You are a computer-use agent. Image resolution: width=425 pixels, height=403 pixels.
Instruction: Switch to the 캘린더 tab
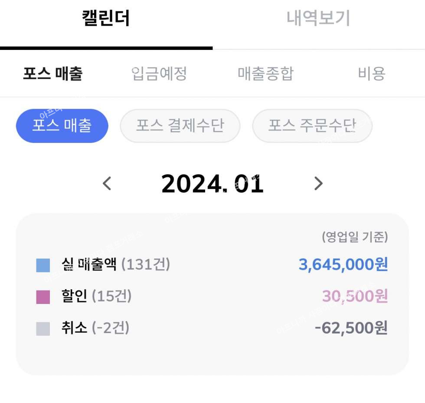[106, 19]
